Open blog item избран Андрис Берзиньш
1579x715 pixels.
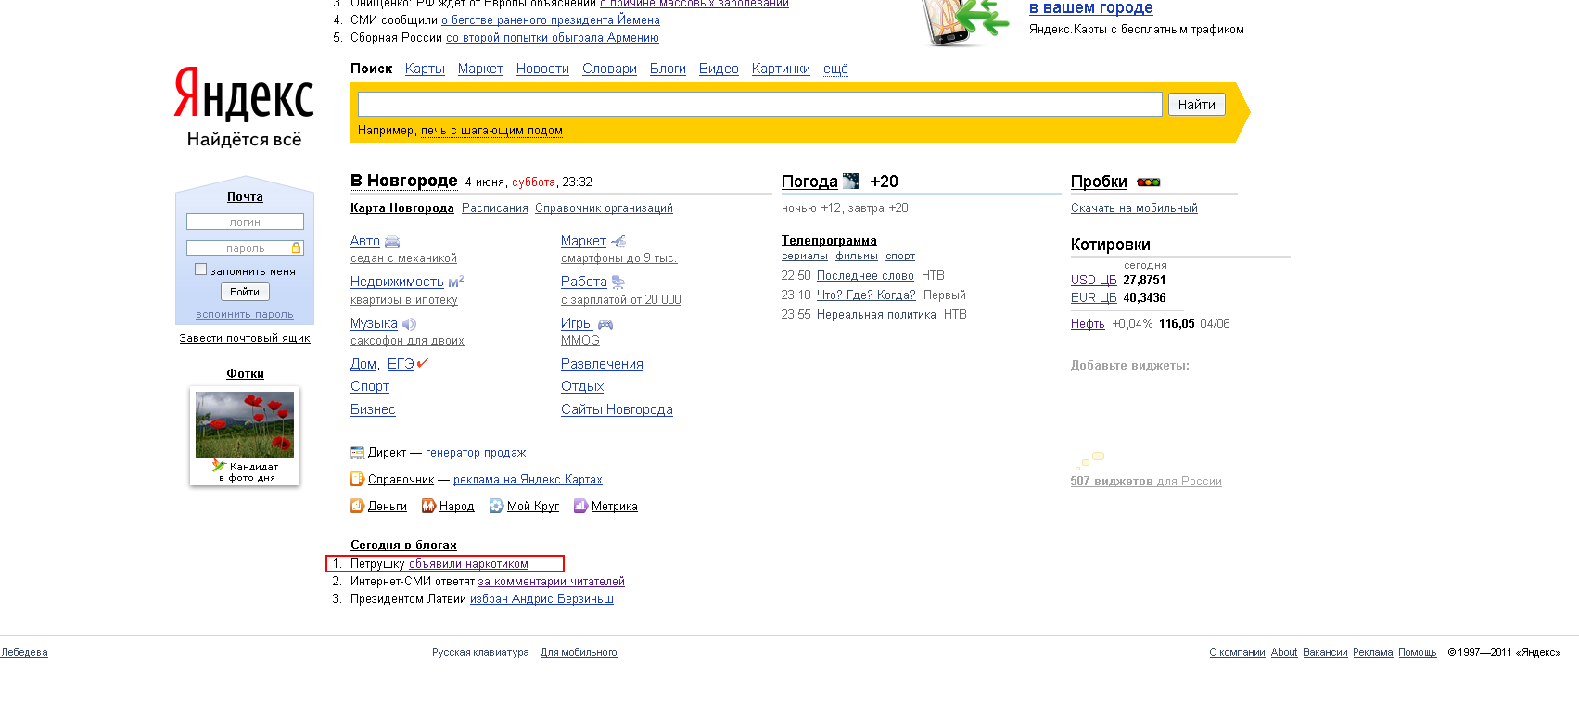(x=541, y=599)
